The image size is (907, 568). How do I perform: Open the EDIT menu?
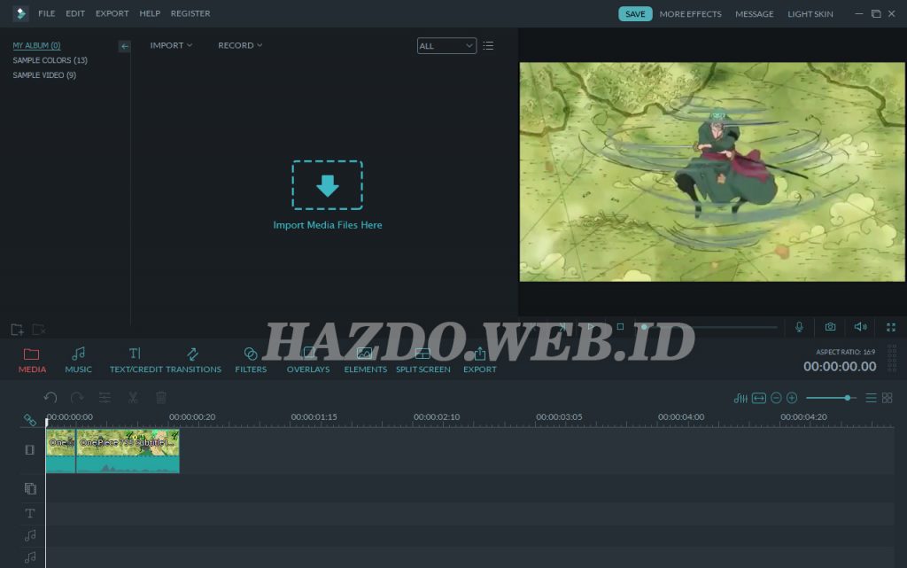click(75, 13)
